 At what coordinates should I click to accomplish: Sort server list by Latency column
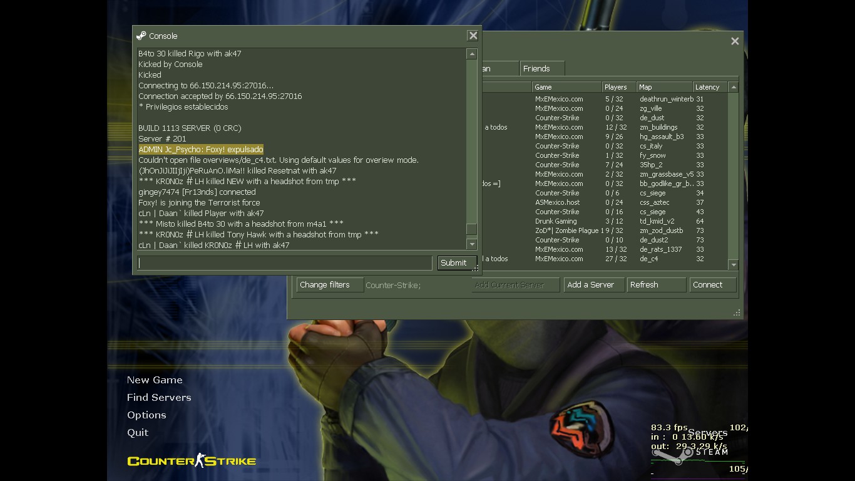[710, 87]
